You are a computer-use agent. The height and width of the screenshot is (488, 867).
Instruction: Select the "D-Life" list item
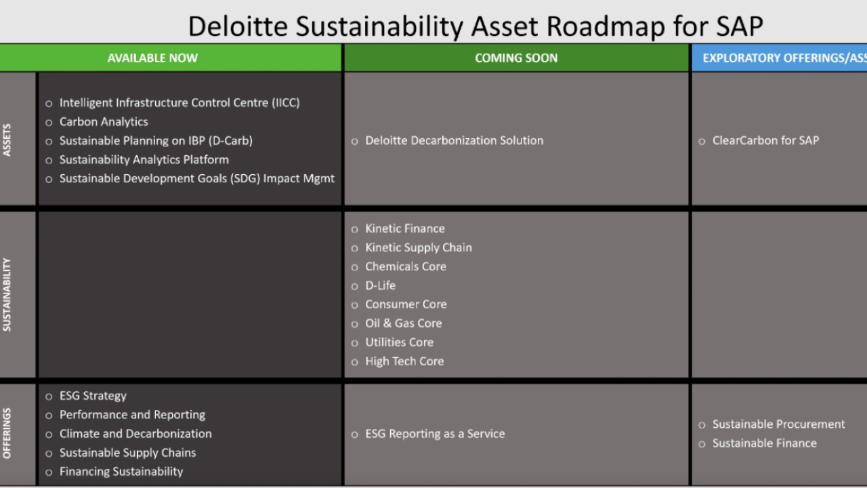[x=381, y=286]
